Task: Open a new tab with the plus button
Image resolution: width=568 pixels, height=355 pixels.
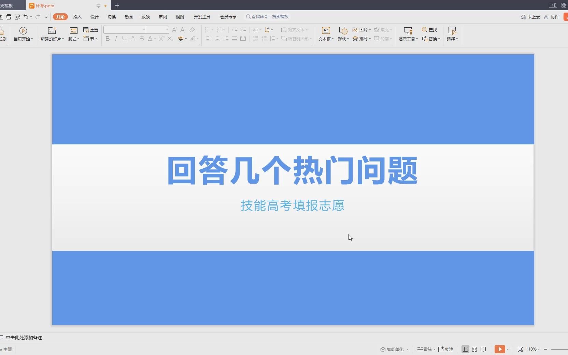Action: (x=117, y=5)
